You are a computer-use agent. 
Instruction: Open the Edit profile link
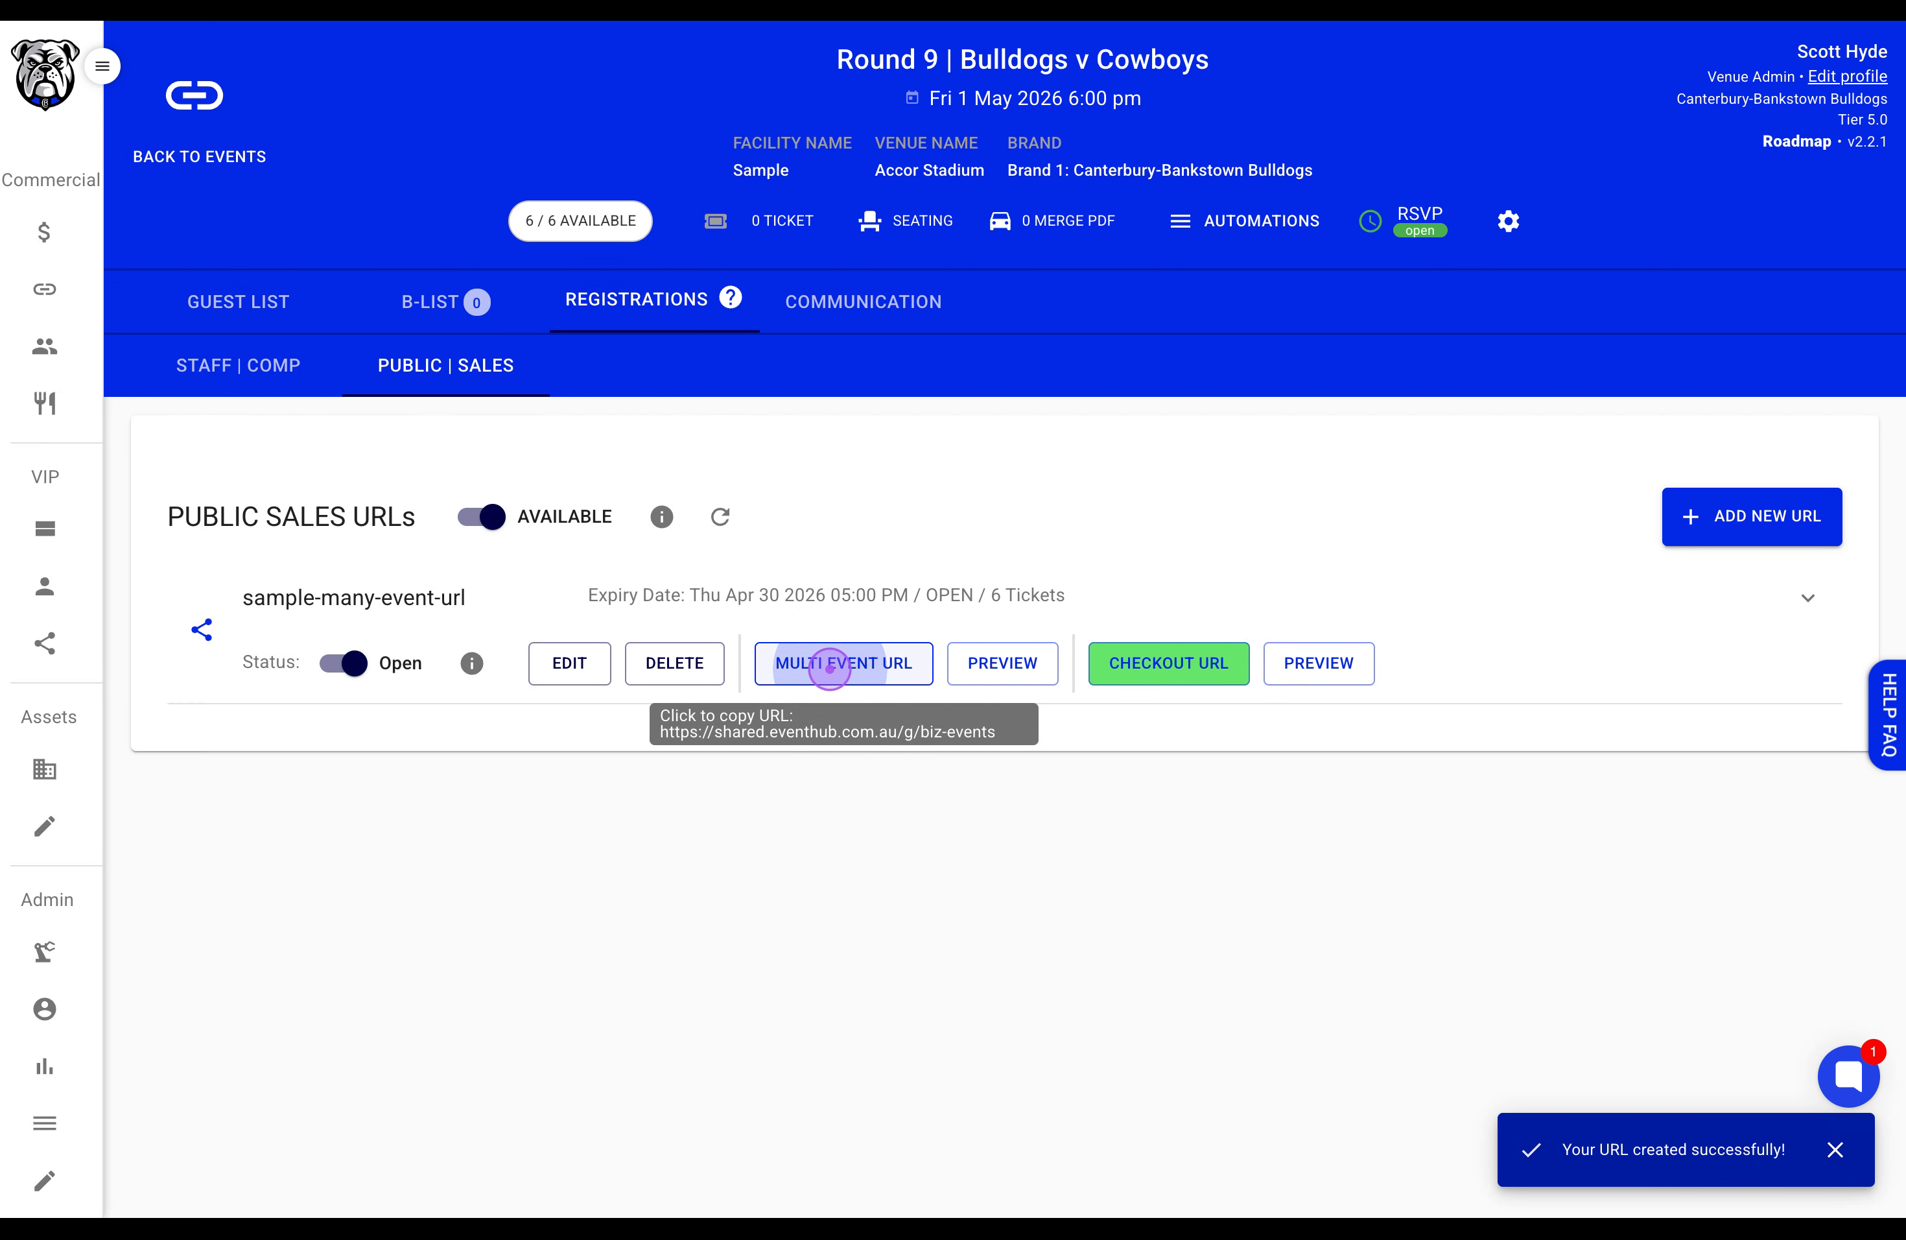(1848, 76)
